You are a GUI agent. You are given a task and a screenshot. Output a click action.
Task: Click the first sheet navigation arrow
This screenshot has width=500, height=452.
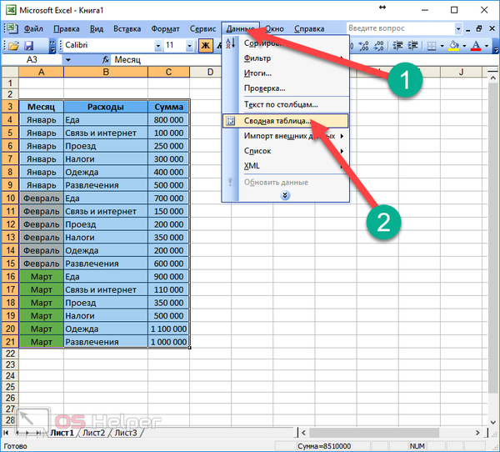tap(6, 433)
